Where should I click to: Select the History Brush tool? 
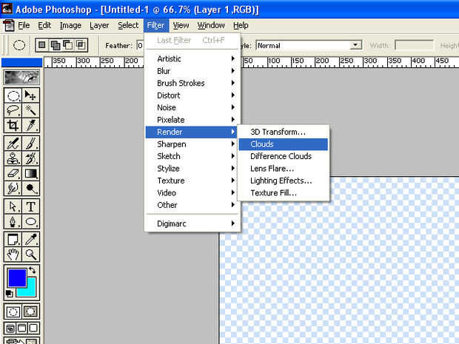tap(30, 158)
